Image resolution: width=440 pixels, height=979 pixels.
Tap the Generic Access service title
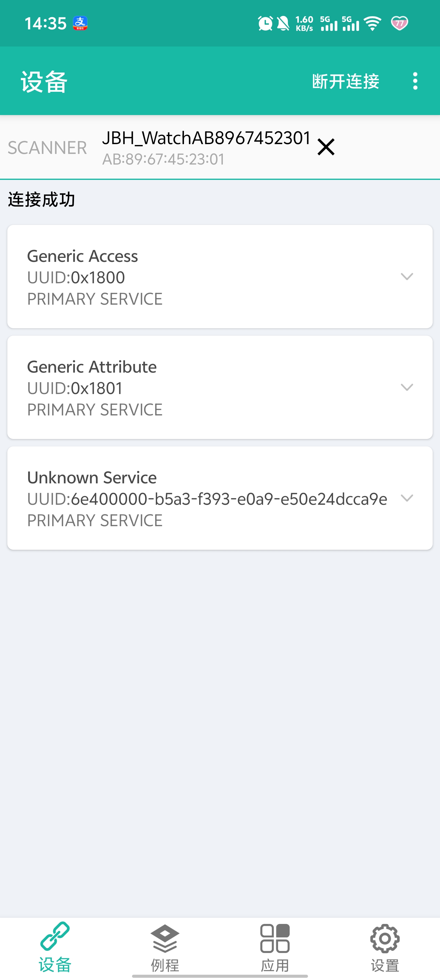[82, 256]
